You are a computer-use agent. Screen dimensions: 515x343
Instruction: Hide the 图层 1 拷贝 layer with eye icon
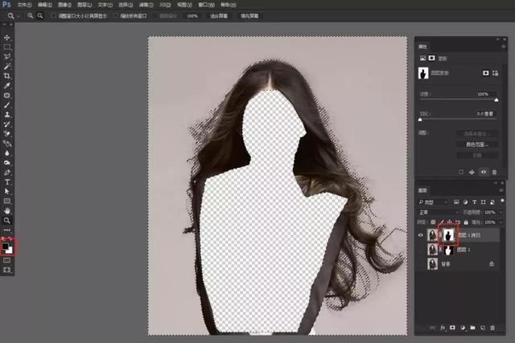tap(422, 235)
